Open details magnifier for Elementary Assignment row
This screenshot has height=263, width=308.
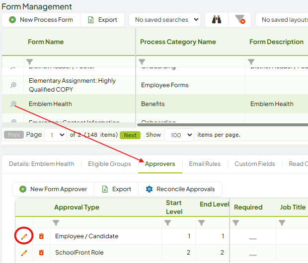pos(13,85)
